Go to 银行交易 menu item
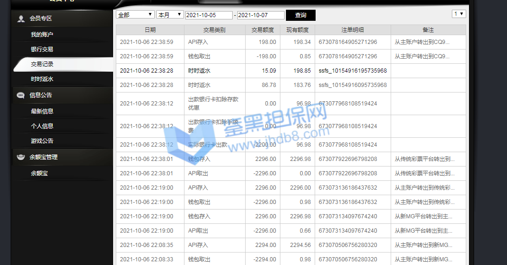 pos(42,49)
